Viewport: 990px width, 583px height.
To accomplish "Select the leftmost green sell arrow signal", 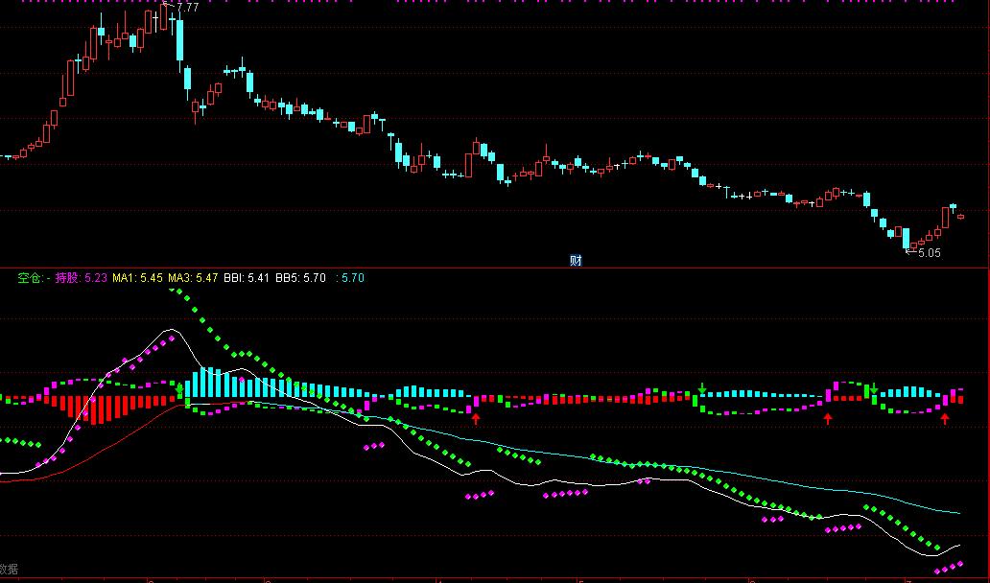I will click(179, 388).
